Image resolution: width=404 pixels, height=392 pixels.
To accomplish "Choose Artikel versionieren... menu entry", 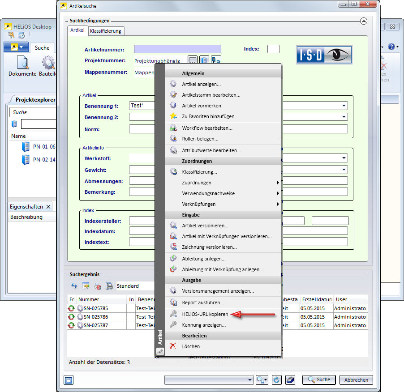I will 205,226.
